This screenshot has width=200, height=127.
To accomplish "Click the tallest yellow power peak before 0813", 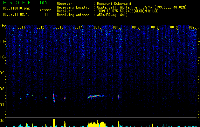I will 54,123.
